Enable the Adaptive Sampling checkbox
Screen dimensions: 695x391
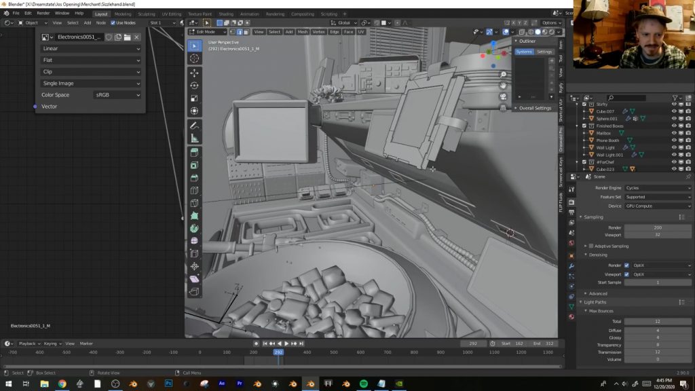pos(591,246)
